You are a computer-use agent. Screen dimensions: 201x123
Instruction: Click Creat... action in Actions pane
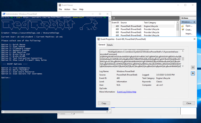189,30
